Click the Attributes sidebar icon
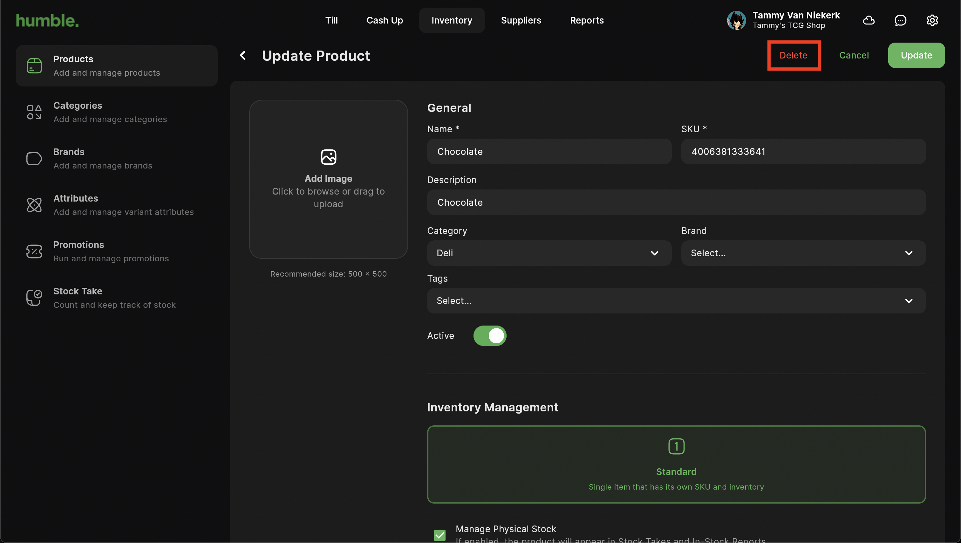Screen dimensions: 961x543 coord(34,205)
